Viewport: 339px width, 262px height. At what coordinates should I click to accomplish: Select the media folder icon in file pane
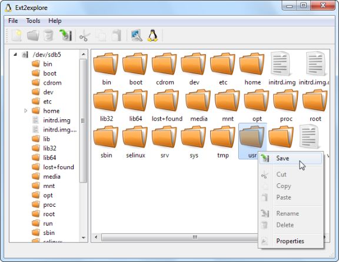pos(198,100)
